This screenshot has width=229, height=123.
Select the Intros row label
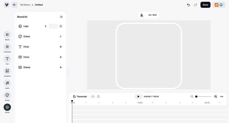pyautogui.click(x=26, y=57)
